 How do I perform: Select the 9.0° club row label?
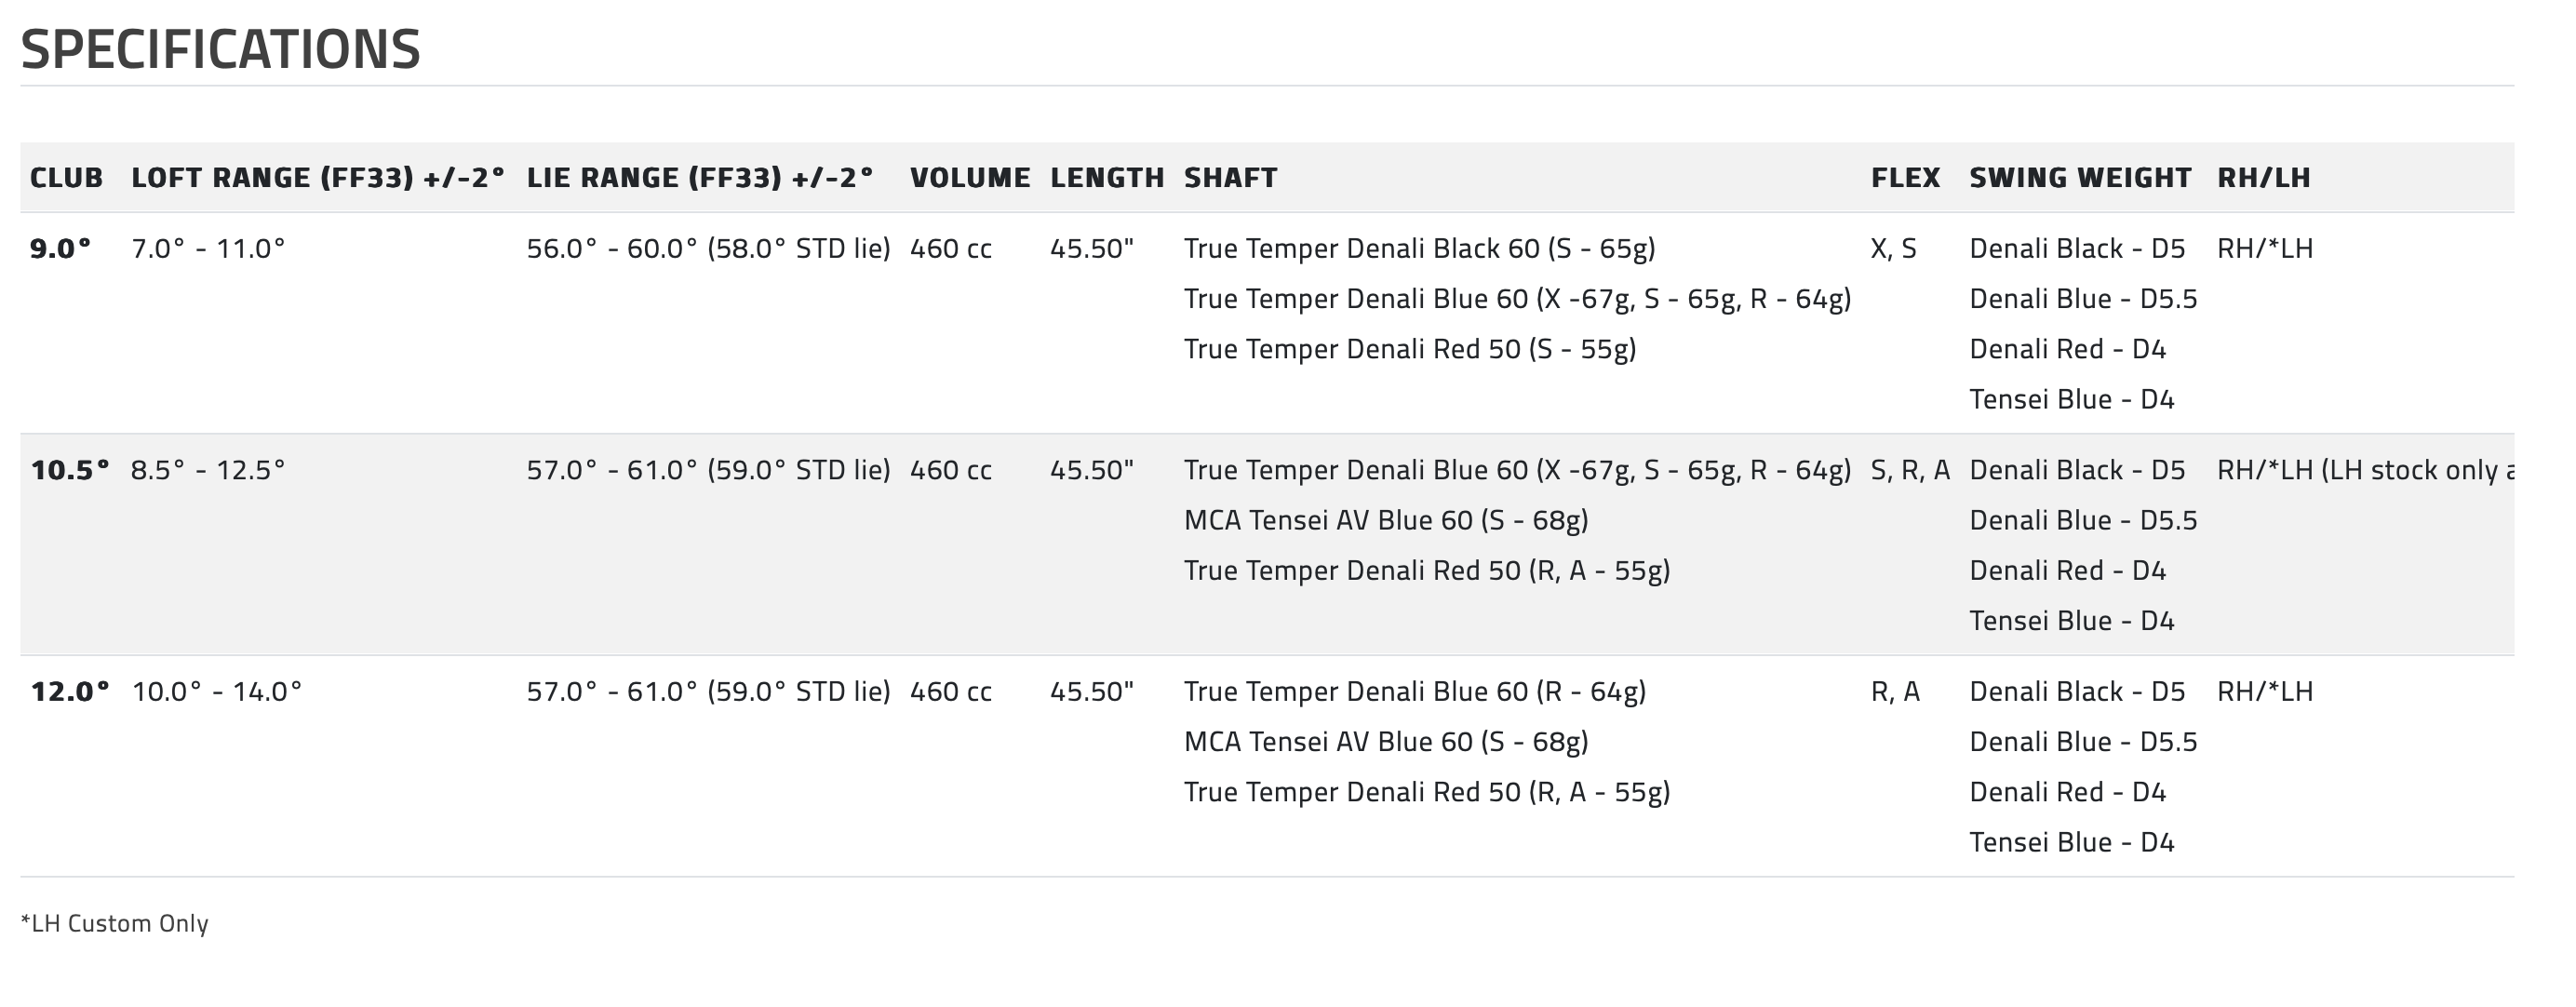(60, 249)
